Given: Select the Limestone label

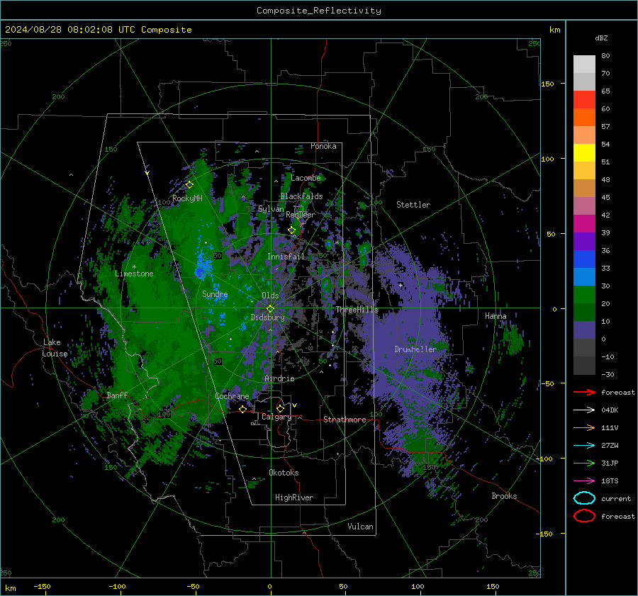Looking at the screenshot, I should coord(134,274).
